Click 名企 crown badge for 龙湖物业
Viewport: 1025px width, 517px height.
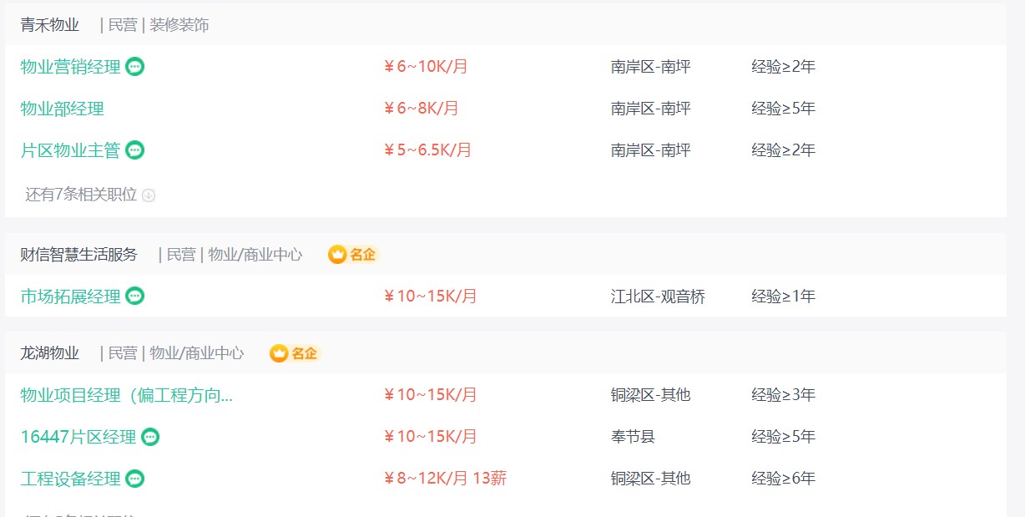(295, 353)
